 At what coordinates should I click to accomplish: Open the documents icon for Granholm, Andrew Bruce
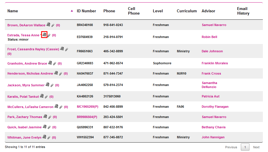(x=50, y=63)
